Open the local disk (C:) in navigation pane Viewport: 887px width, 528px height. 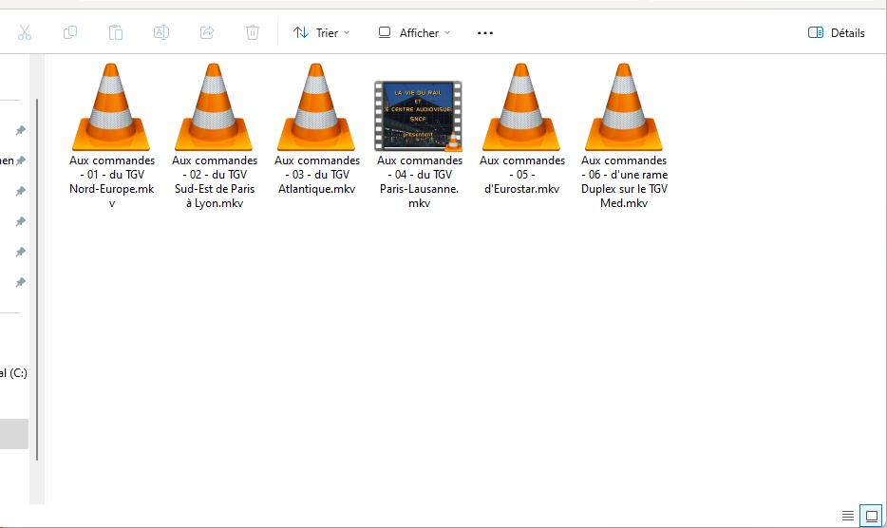pos(13,373)
